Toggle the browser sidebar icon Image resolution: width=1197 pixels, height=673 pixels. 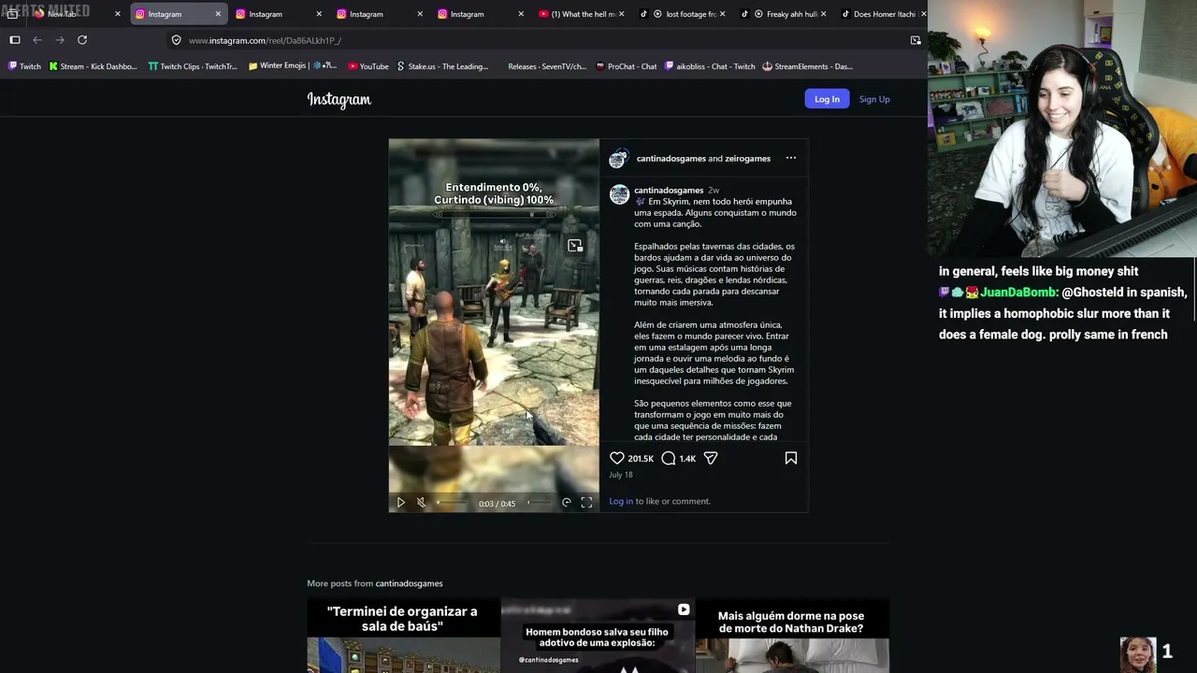[15, 40]
